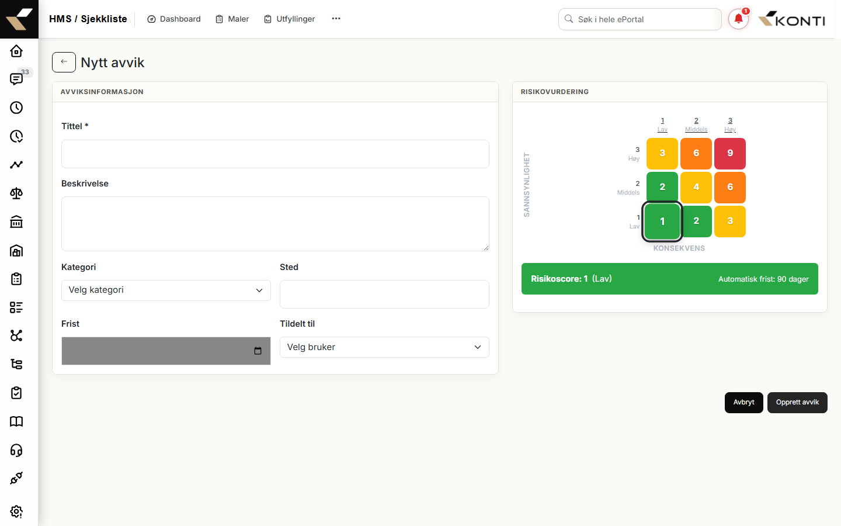Open the open book sidebar icon

pyautogui.click(x=16, y=421)
